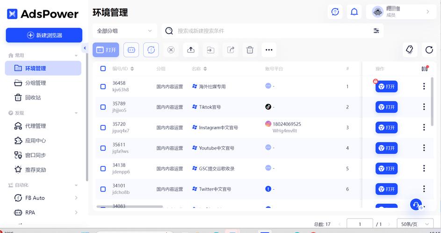Viewport: 441px width, 233px height.
Task: Expand the FB Auto submenu arrow
Action: coord(76,198)
